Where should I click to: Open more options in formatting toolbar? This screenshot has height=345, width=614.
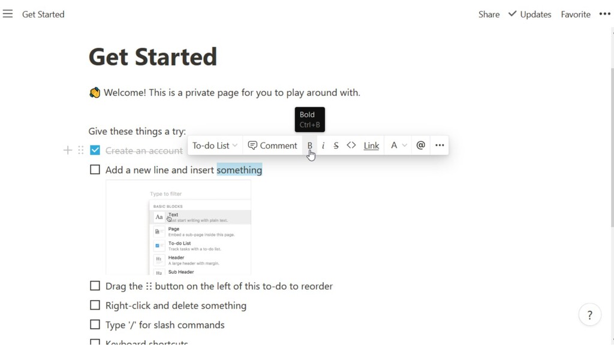click(440, 146)
